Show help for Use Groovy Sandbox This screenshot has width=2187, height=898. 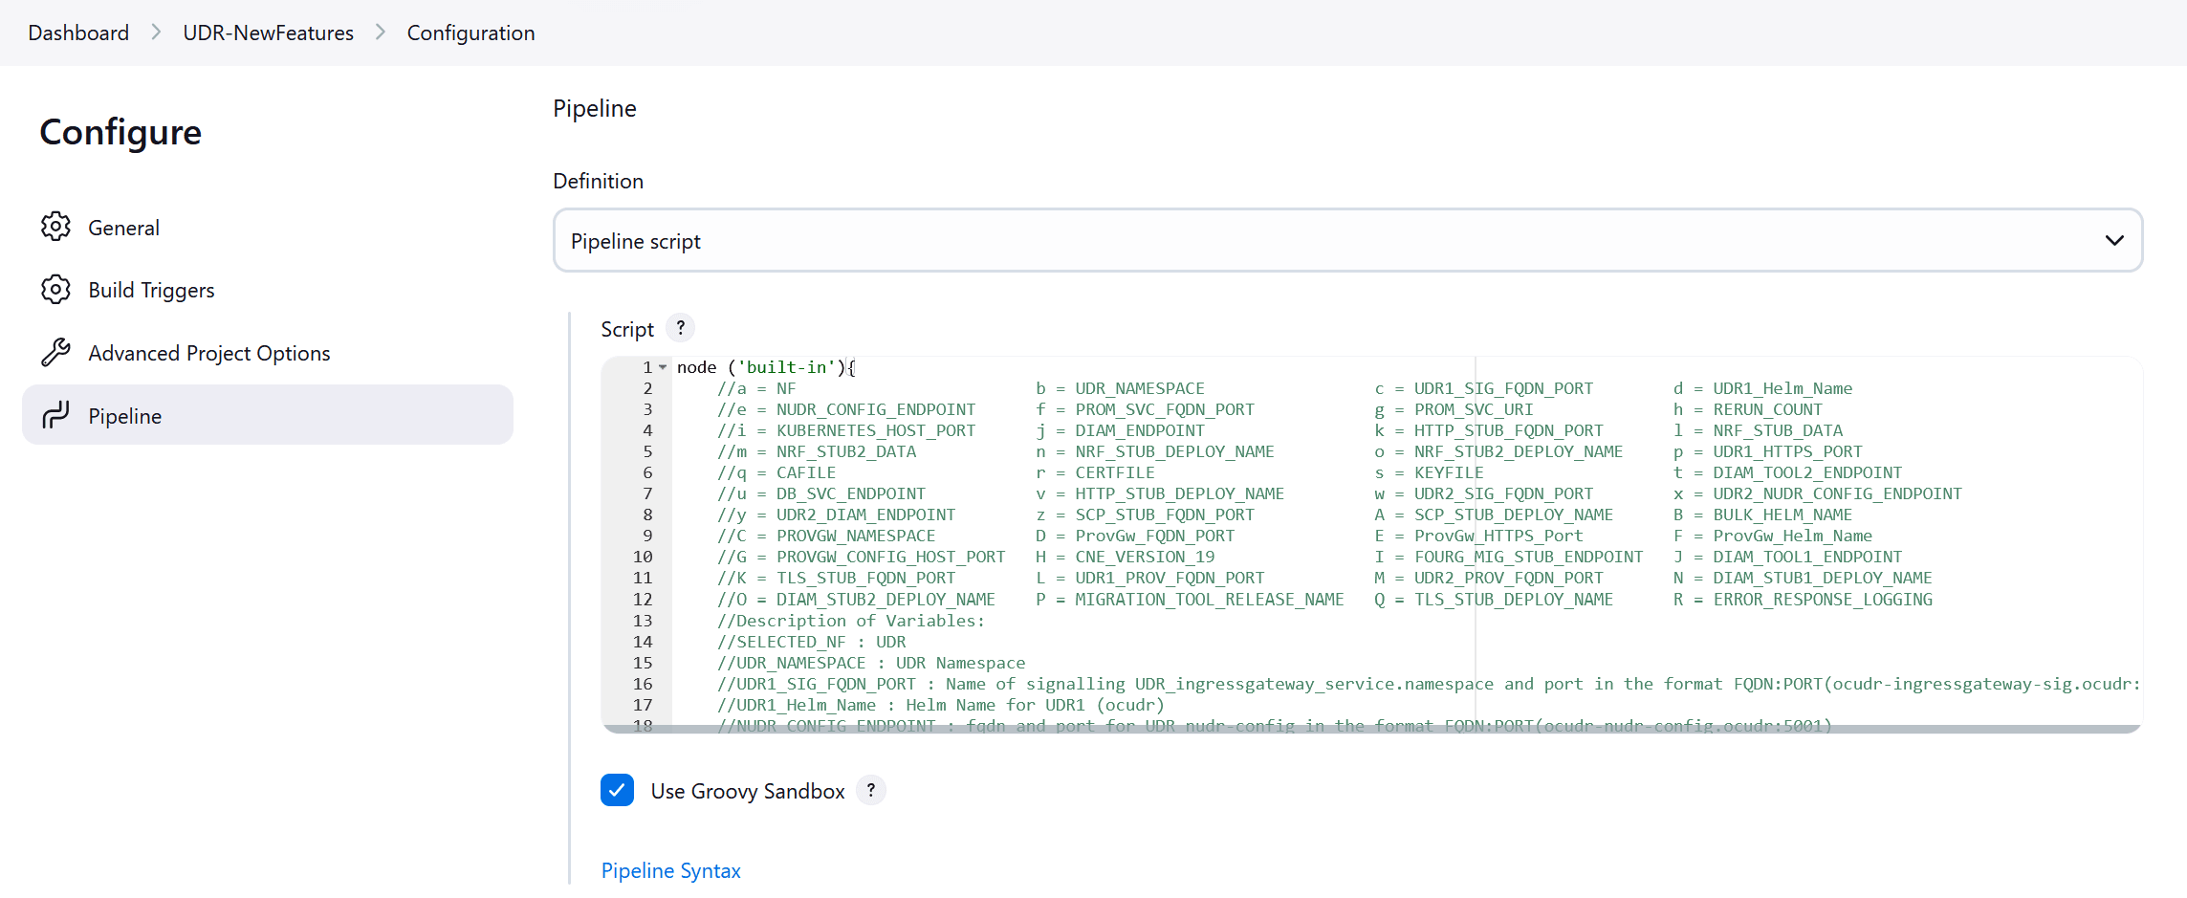[x=870, y=790]
